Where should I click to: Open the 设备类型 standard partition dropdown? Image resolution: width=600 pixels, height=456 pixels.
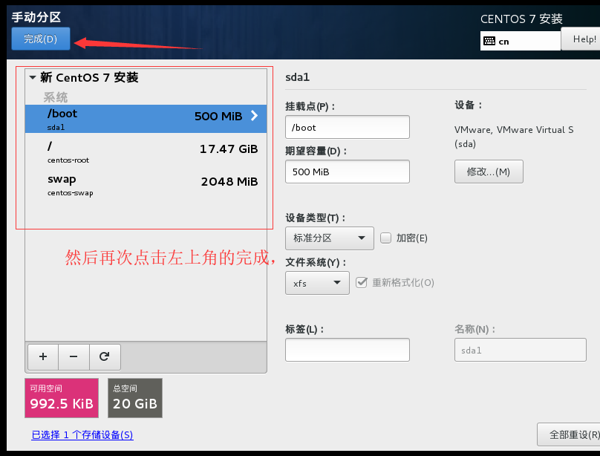coord(329,238)
